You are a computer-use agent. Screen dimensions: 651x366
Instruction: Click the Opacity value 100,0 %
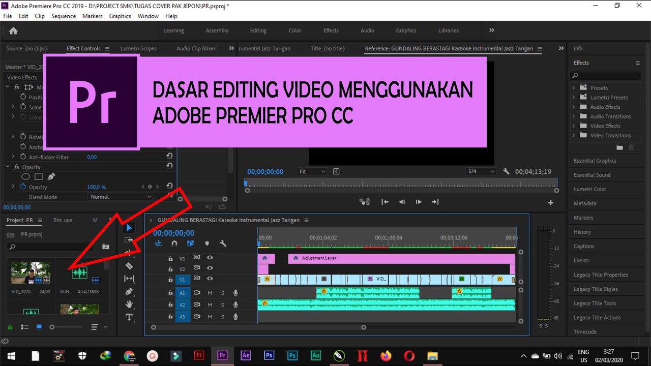(x=97, y=187)
